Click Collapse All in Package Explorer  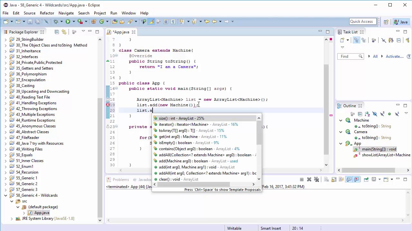57,32
